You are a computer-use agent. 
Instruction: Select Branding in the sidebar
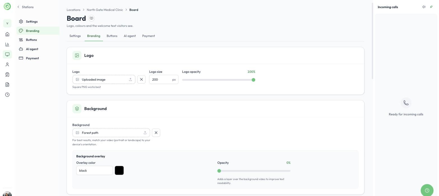[x=38, y=31]
